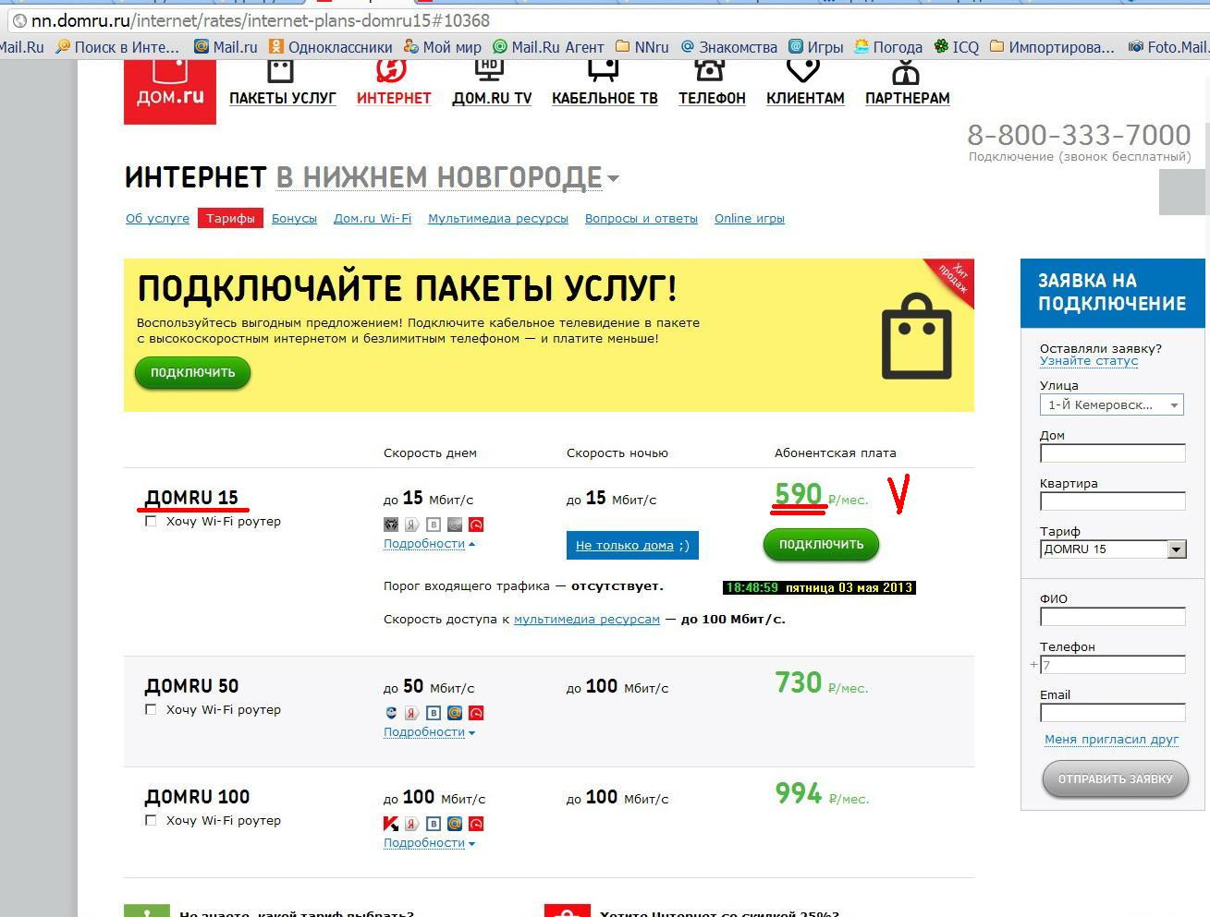Open the city selector Нижнем Новгороде dropdown
This screenshot has width=1210, height=917.
tap(447, 177)
